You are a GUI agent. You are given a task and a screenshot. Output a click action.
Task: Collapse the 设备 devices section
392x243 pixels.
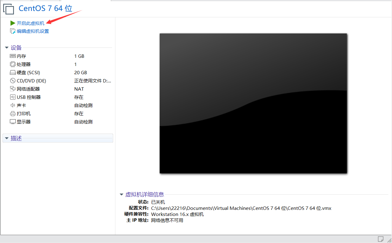click(7, 47)
